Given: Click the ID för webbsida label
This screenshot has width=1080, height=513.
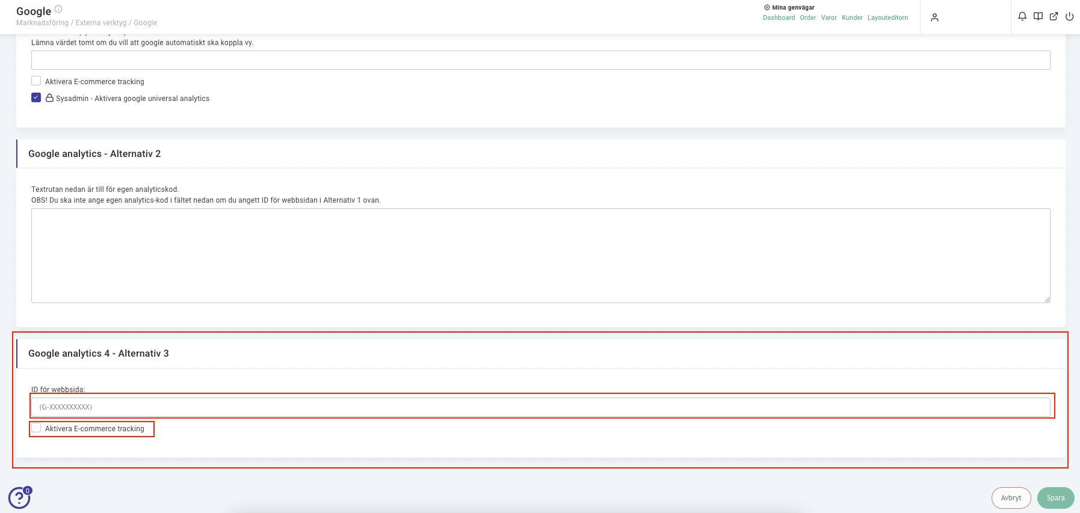Looking at the screenshot, I should pos(58,390).
